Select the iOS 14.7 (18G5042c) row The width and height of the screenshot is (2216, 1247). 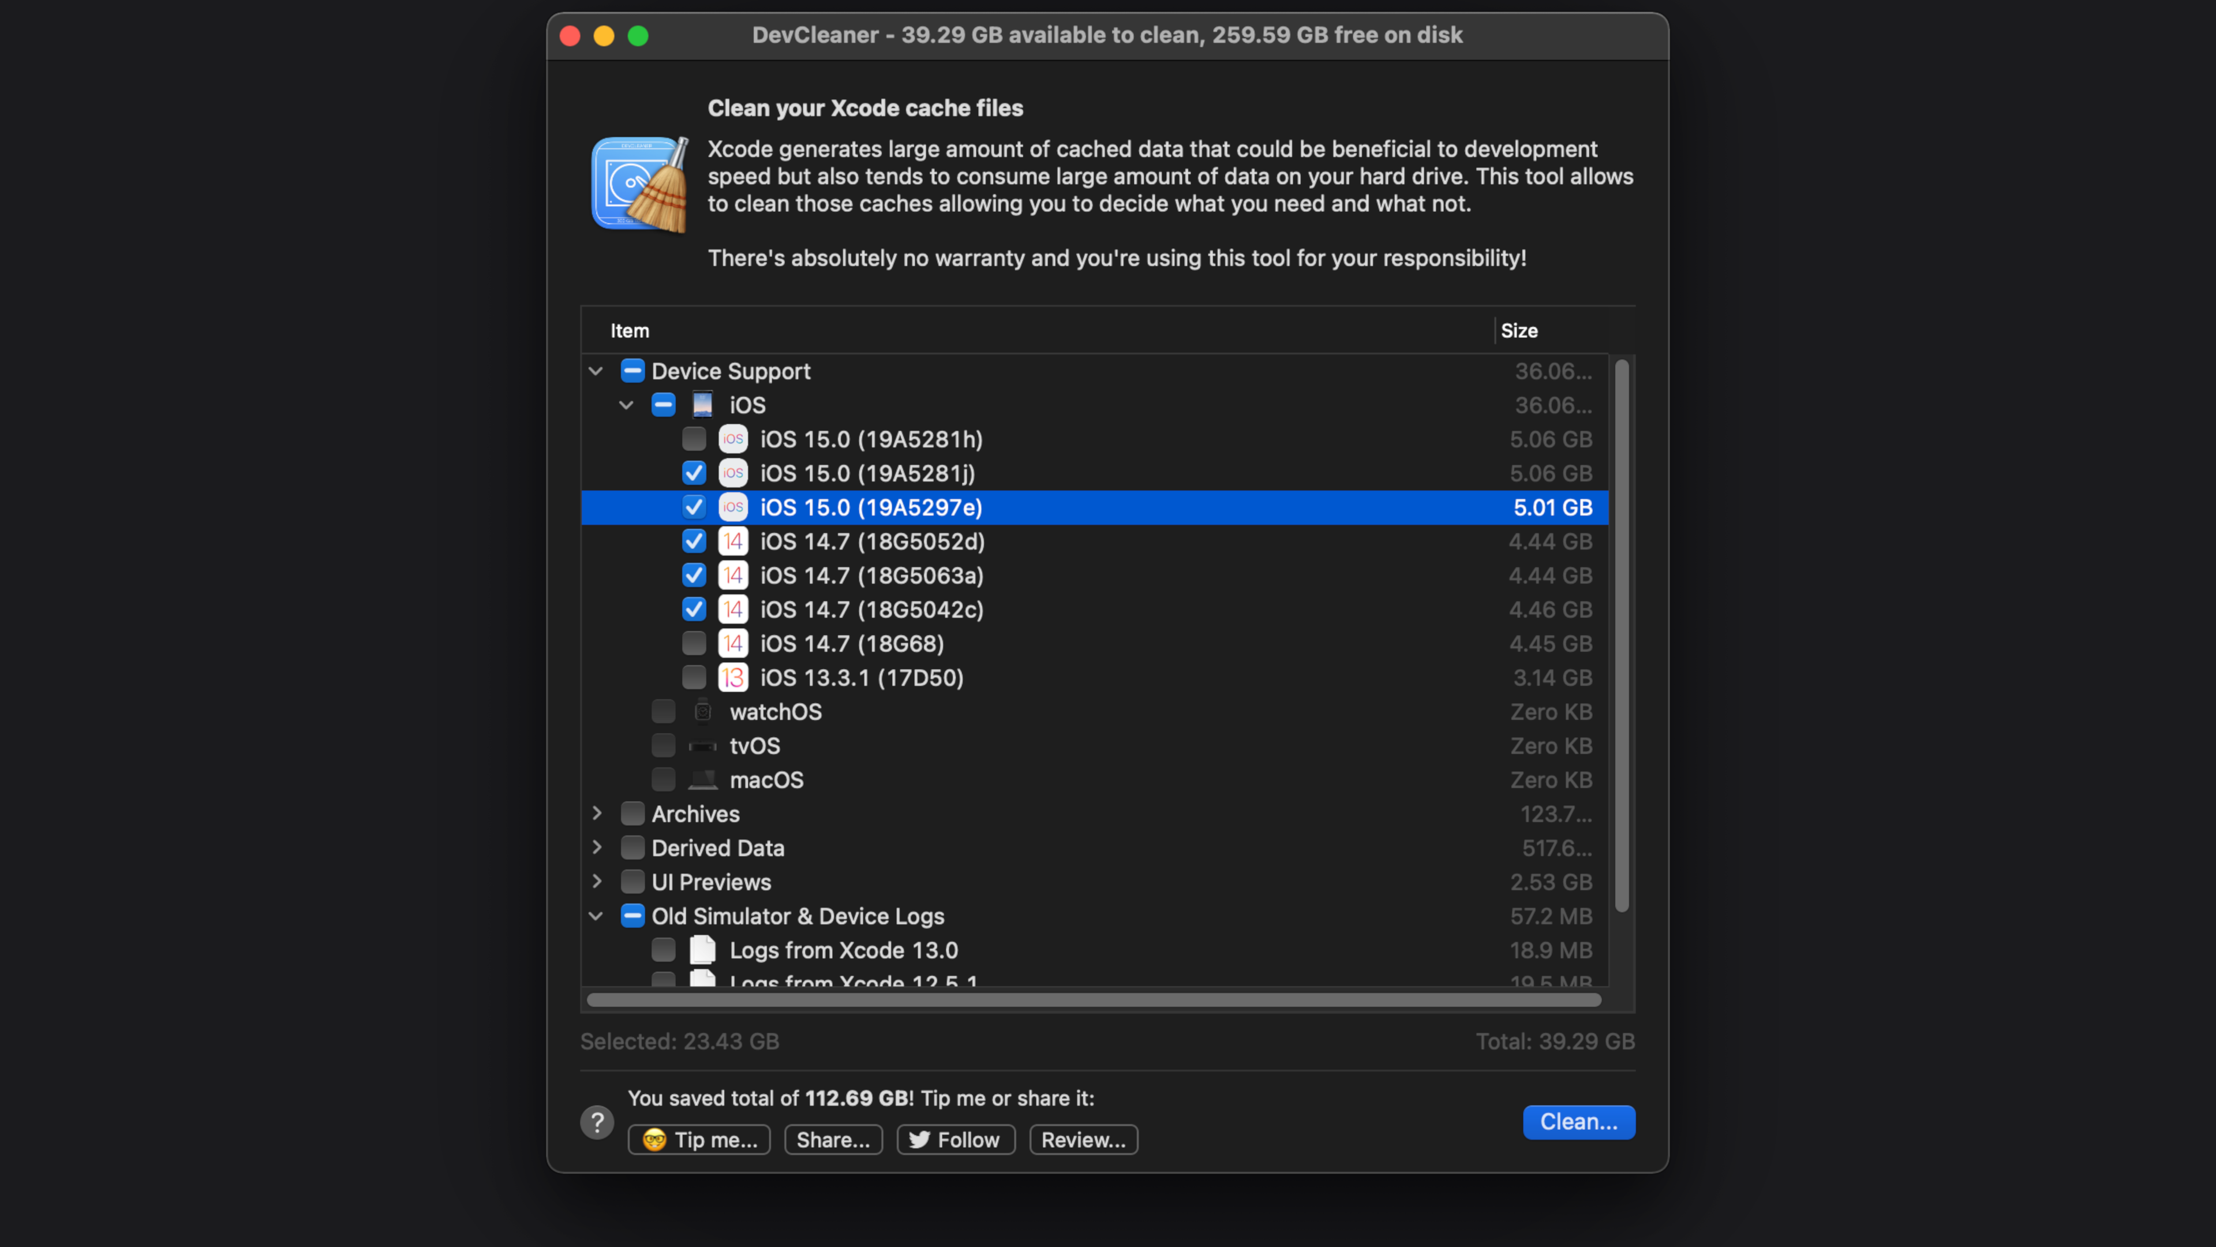click(x=1118, y=609)
